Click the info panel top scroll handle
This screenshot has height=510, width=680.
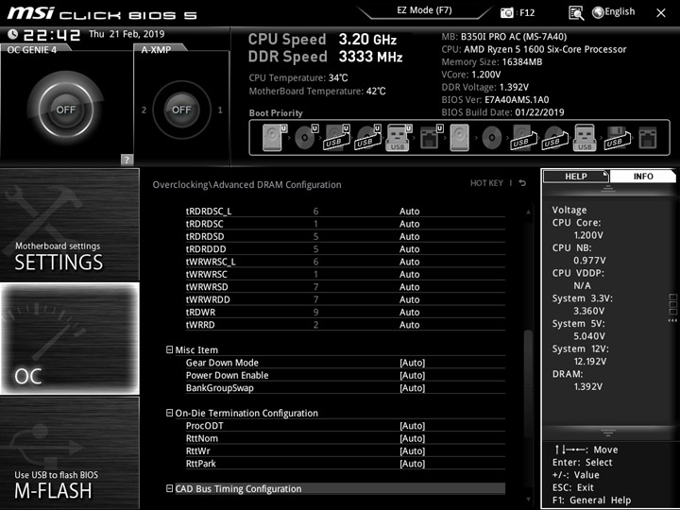(608, 189)
